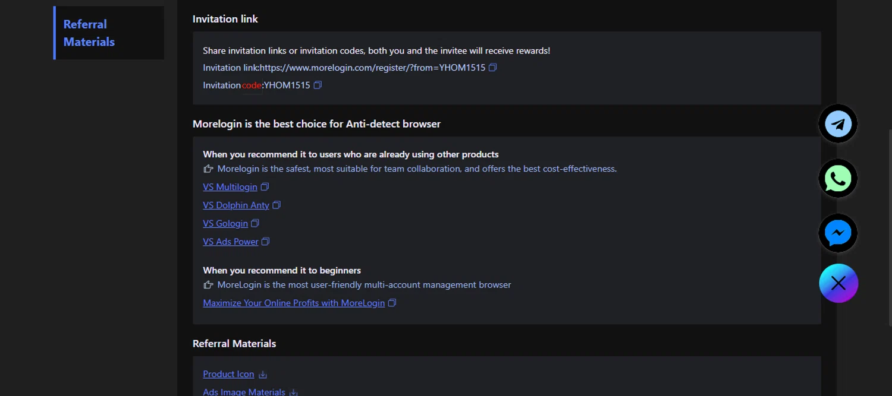This screenshot has height=396, width=892.
Task: Copy the VS Gologin link
Action: coord(255,223)
